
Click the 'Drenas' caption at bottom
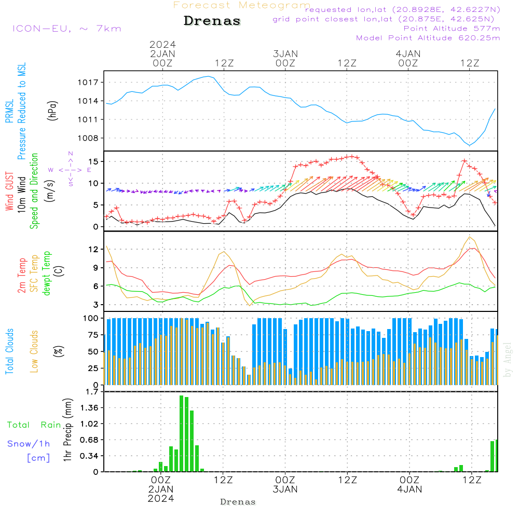point(238,502)
